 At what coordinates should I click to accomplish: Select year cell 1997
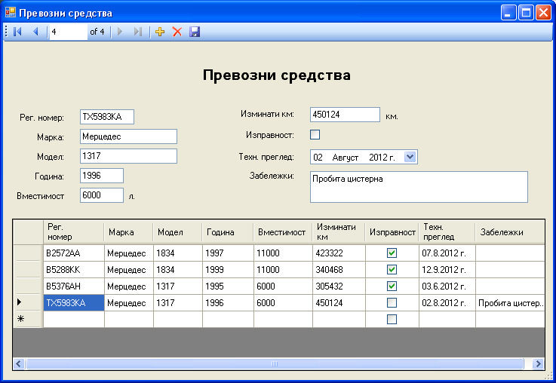[228, 253]
